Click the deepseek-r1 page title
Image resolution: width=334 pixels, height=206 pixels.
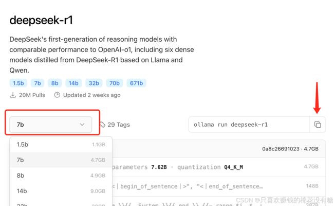pyautogui.click(x=41, y=20)
